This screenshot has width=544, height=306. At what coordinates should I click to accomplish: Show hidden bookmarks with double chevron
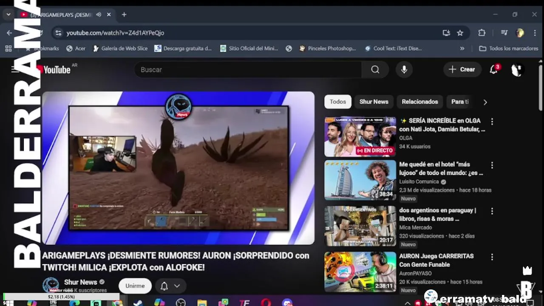point(462,48)
